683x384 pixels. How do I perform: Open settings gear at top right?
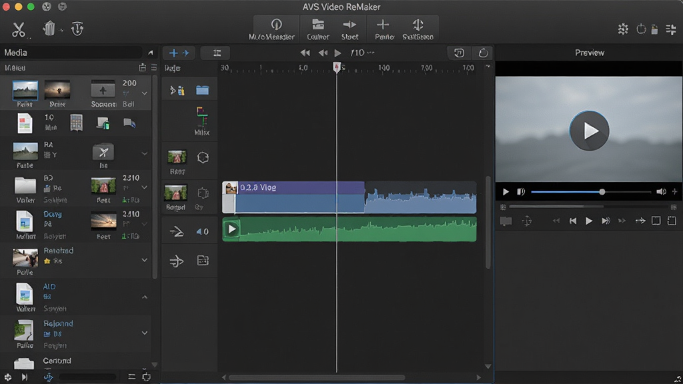(x=623, y=29)
